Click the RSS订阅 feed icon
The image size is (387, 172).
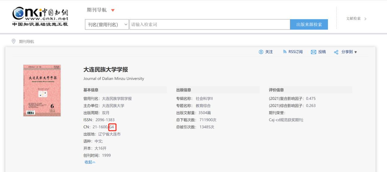pyautogui.click(x=285, y=52)
